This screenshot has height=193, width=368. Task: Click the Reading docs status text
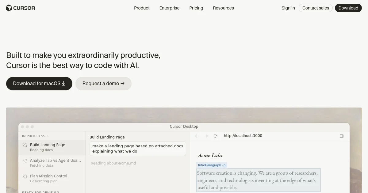(41, 150)
